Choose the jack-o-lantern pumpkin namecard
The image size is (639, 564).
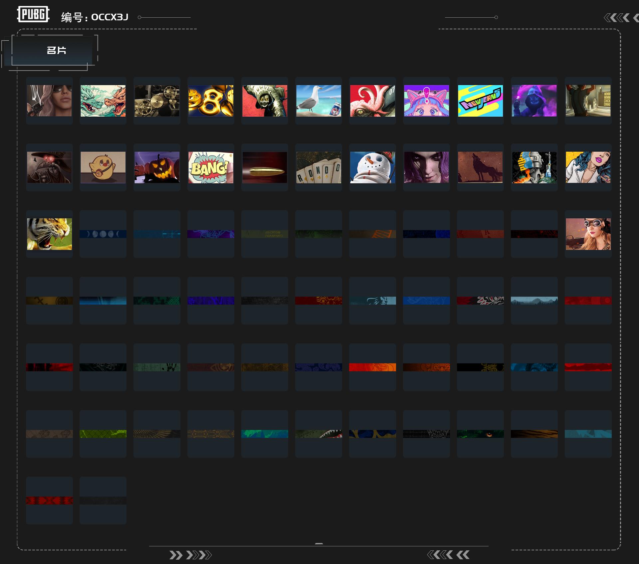[157, 167]
